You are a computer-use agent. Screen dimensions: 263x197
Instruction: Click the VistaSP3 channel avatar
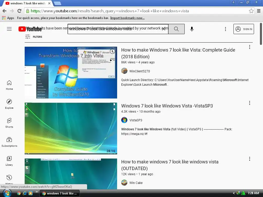(x=124, y=120)
